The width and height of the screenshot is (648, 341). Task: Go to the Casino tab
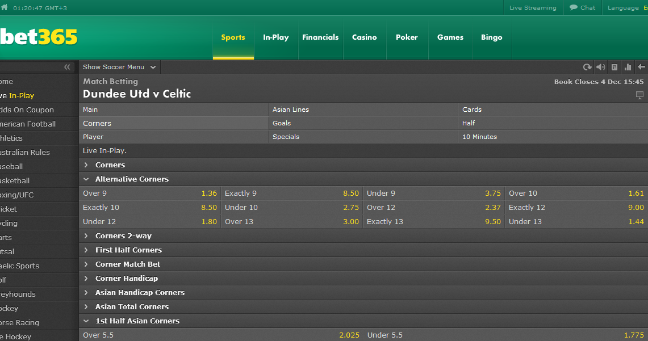(x=365, y=37)
